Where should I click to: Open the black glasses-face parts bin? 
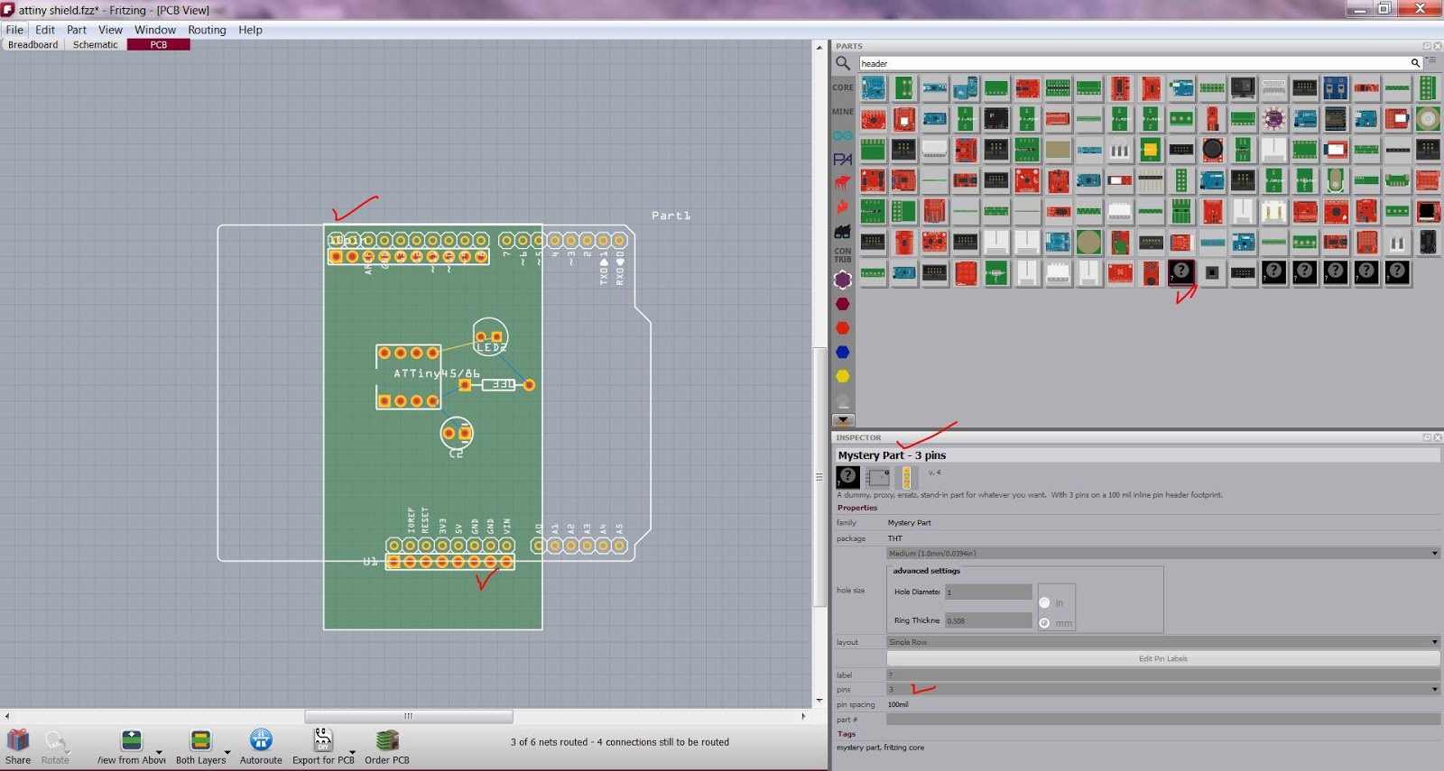click(842, 232)
